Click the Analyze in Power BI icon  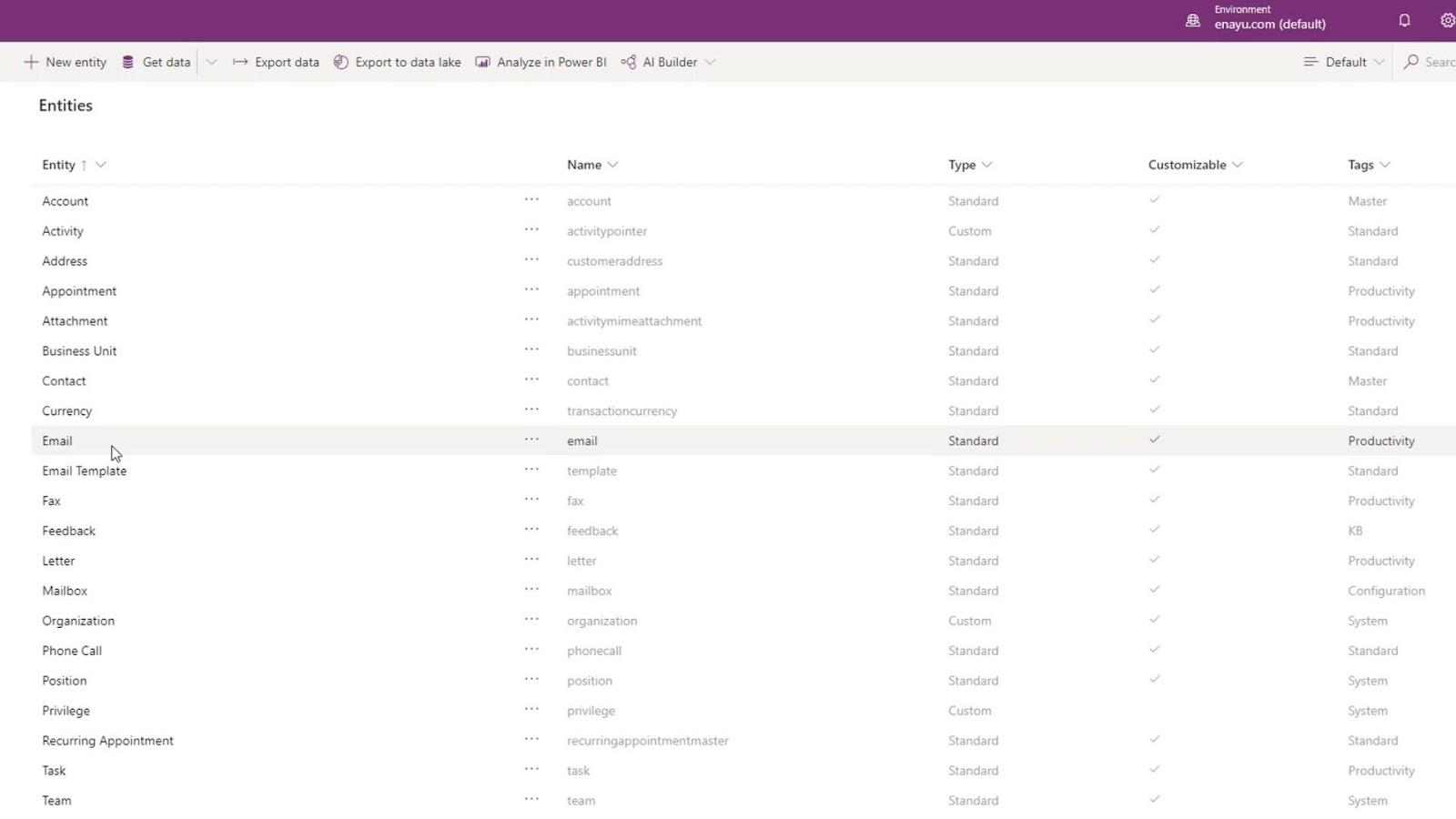pos(482,62)
